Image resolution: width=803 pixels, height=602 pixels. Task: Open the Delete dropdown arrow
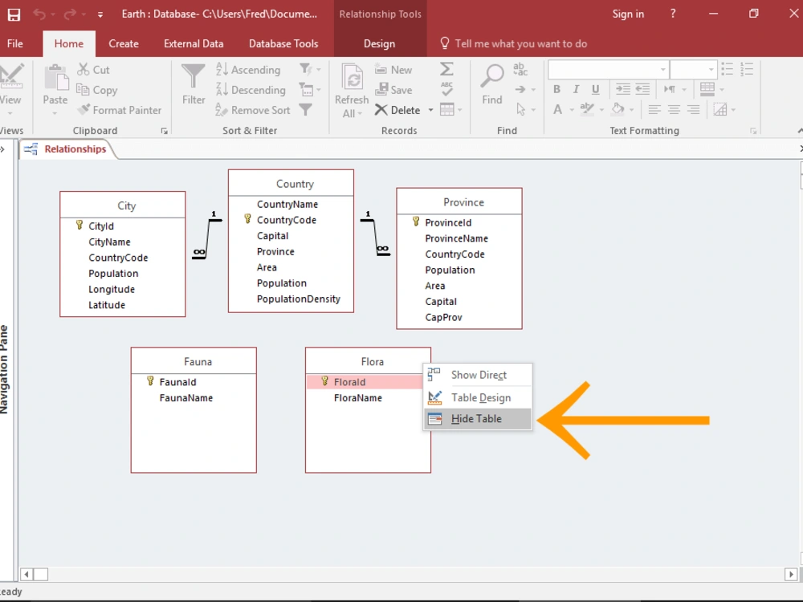click(x=430, y=110)
